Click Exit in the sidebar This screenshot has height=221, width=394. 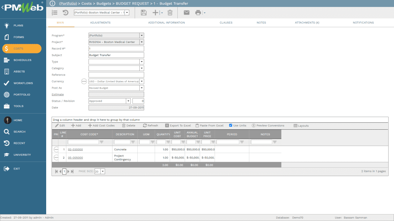pos(23,169)
